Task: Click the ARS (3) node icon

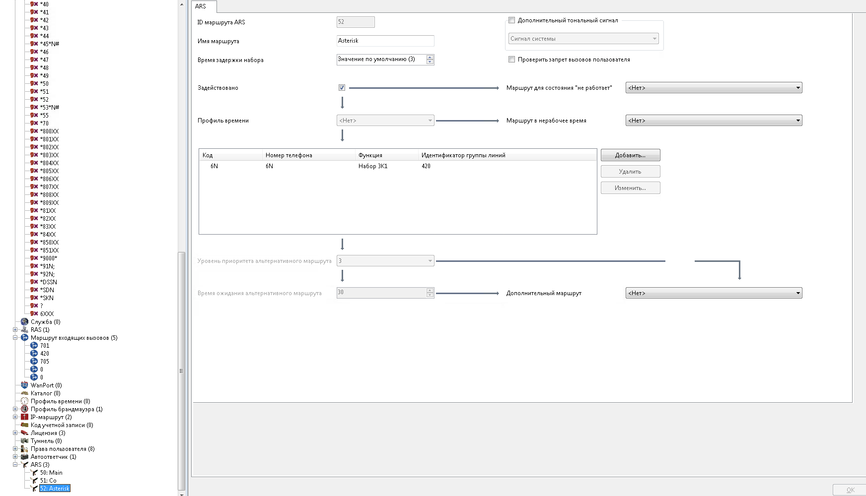Action: [x=24, y=464]
